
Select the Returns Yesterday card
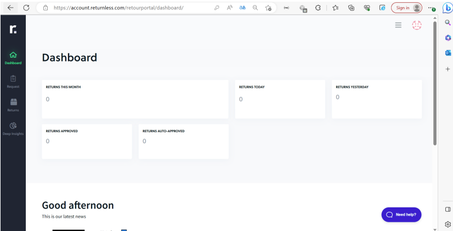click(377, 99)
